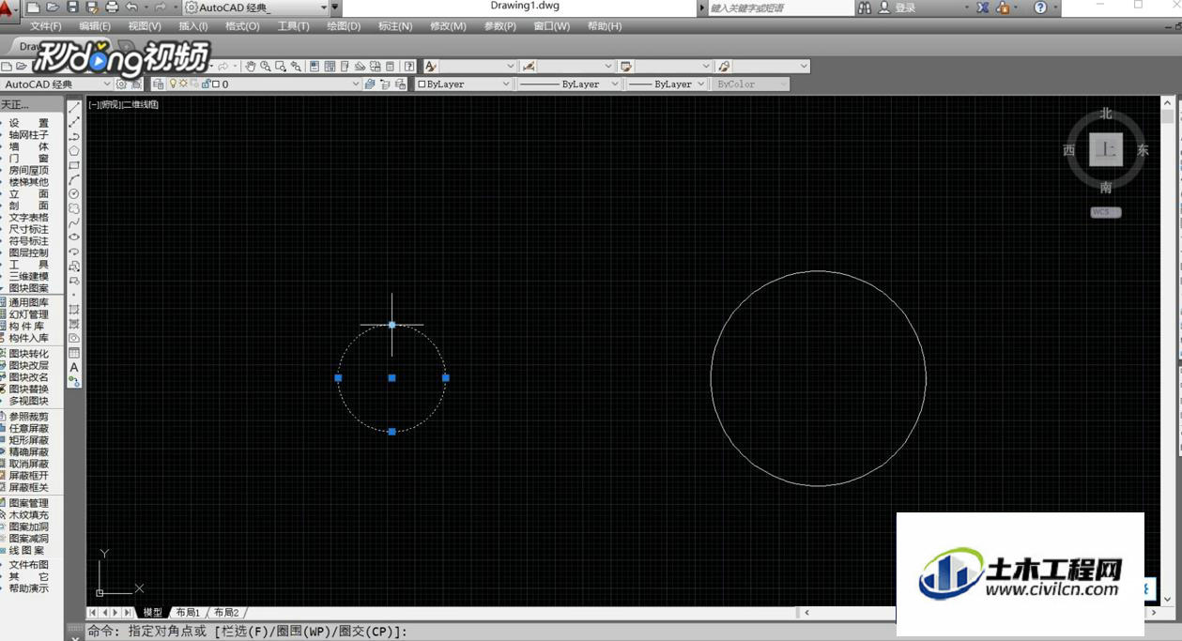1182x641 pixels.
Task: Select the Line tool in draw toolbar
Action: 74,107
